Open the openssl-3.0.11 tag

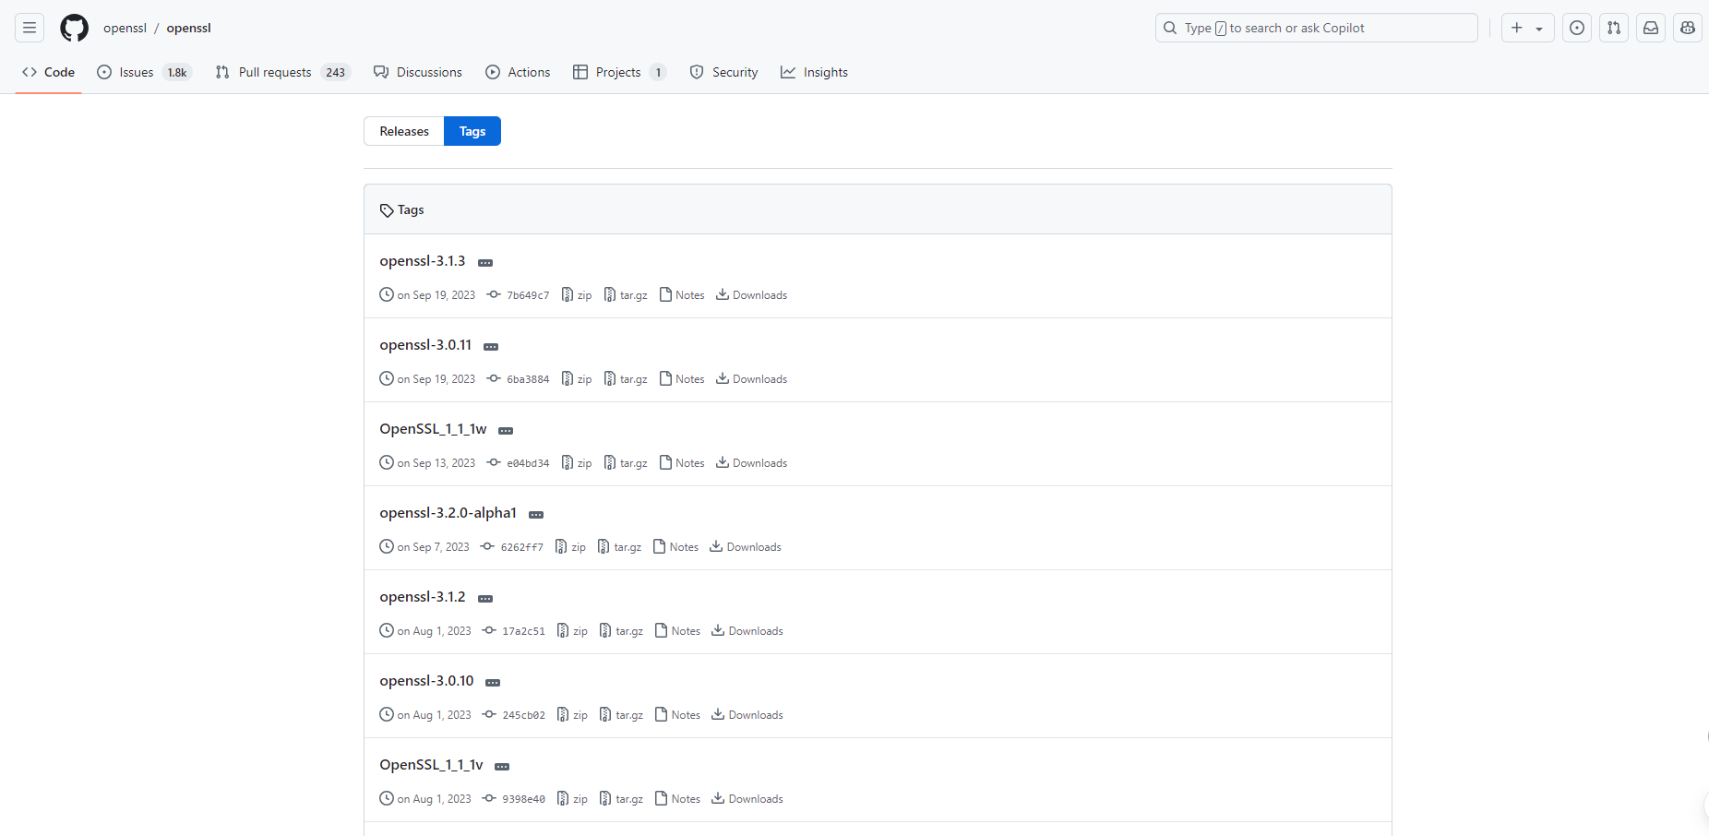point(425,345)
